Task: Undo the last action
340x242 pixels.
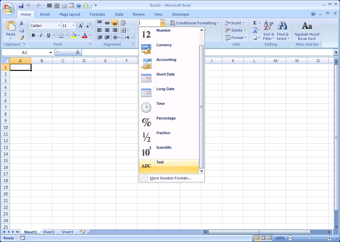Action: [28, 6]
